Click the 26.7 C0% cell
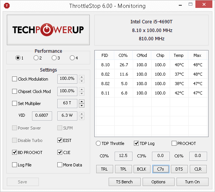Viewport: 215px width, 192px height. pos(124,65)
